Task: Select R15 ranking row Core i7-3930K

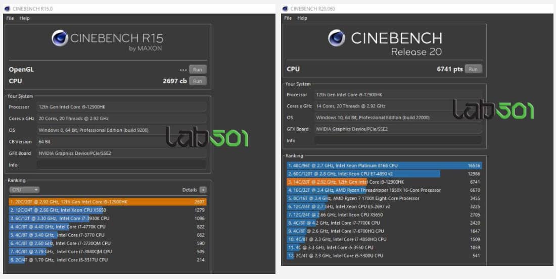Action: [x=108, y=218]
